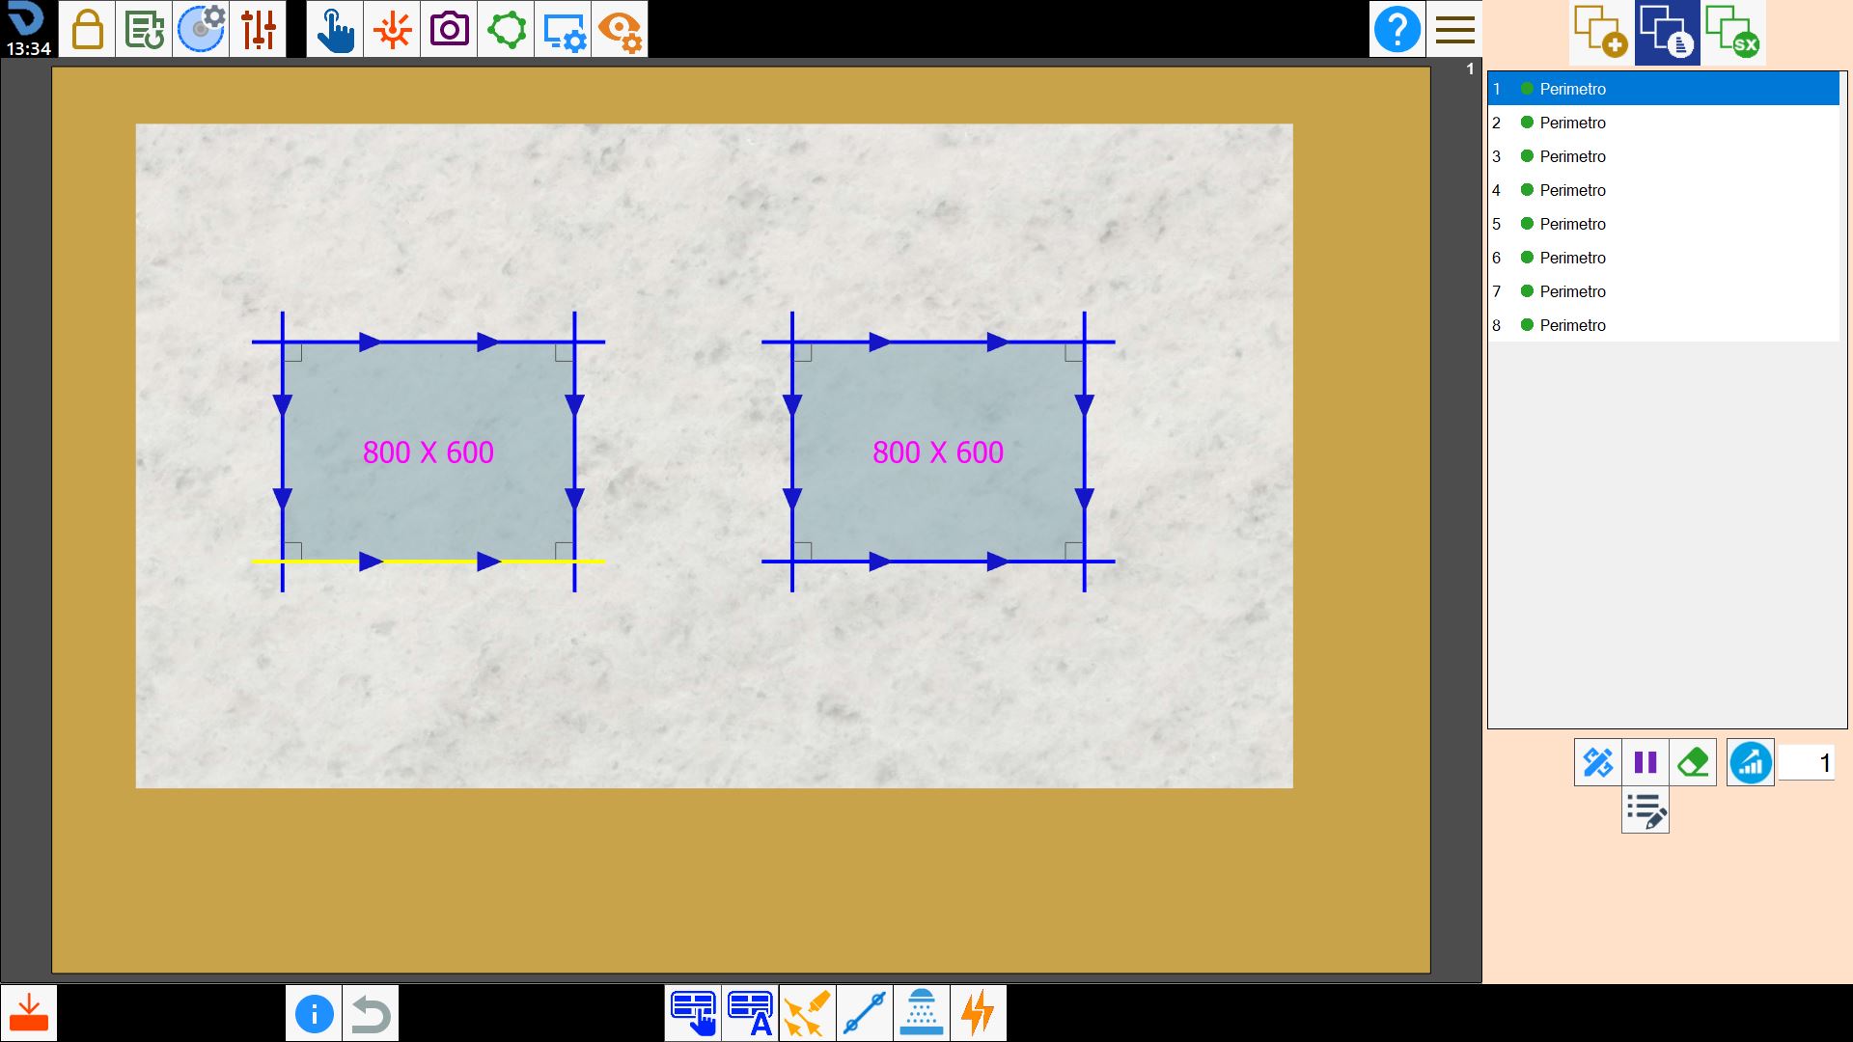Viewport: 1853px width, 1042px height.
Task: Click the lightning bolt icon
Action: 979,1013
